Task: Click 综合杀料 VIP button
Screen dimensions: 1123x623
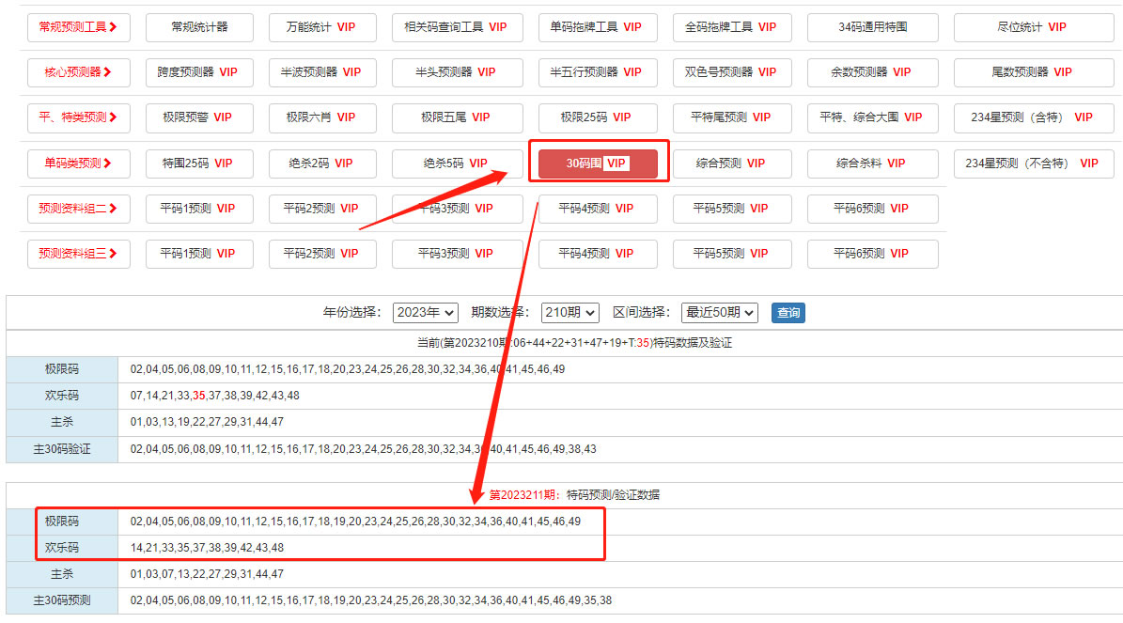Action: point(872,164)
